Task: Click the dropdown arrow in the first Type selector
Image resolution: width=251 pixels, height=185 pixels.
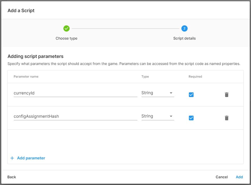Action: (x=171, y=93)
